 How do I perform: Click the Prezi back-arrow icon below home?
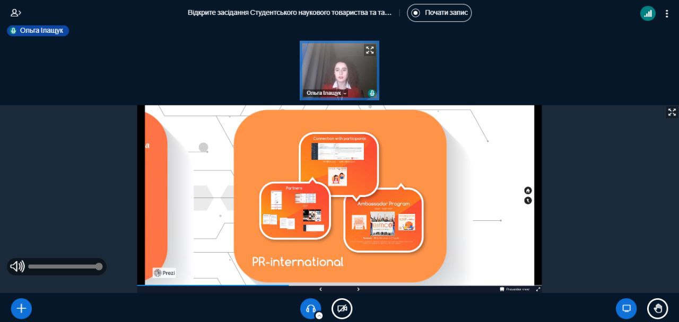tap(528, 201)
